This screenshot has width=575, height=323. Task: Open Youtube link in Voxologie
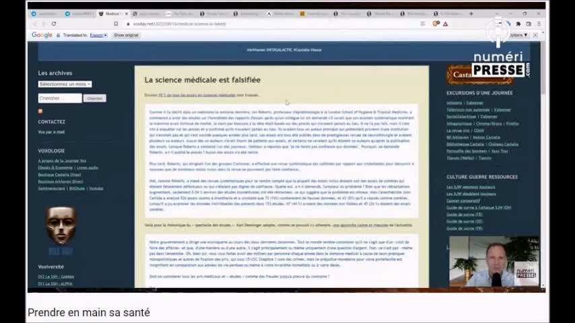coord(96,188)
